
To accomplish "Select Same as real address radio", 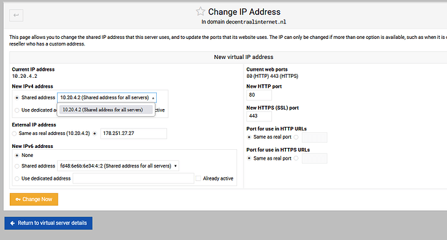I will [14, 133].
